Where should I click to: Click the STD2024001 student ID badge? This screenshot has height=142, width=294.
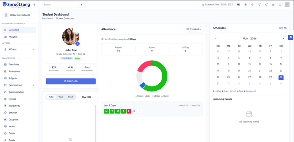[x=67, y=58]
